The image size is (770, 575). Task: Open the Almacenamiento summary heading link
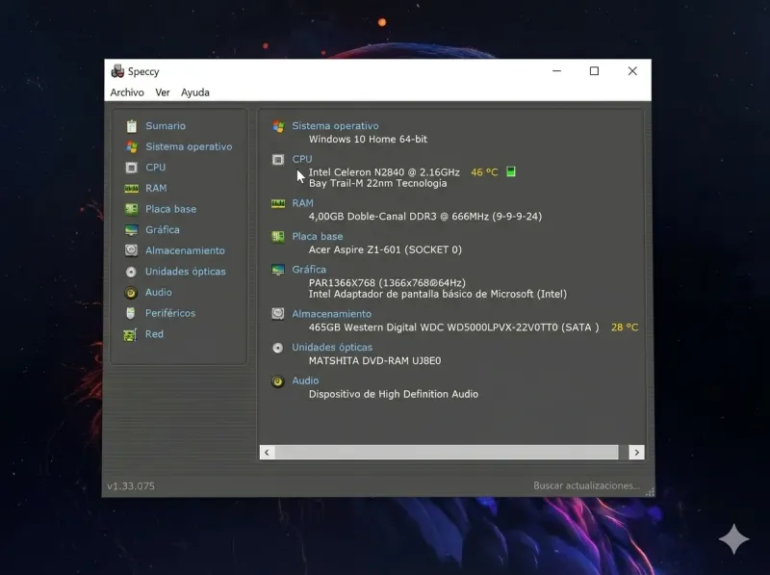click(x=331, y=314)
